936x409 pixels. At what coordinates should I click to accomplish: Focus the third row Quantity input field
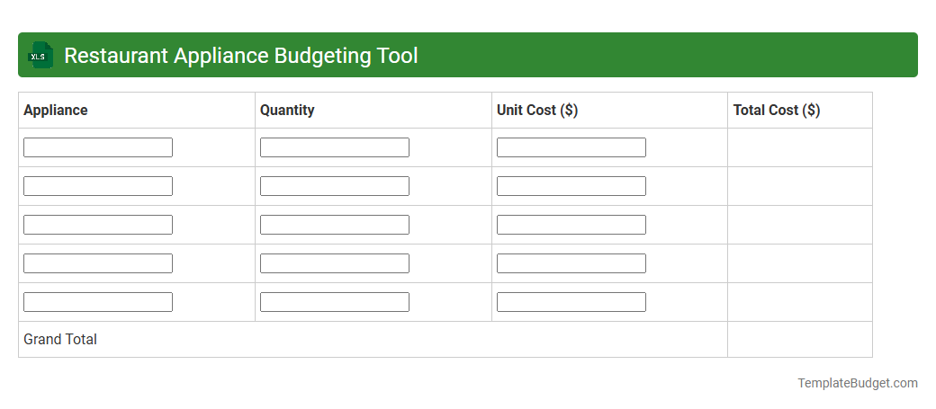click(334, 225)
